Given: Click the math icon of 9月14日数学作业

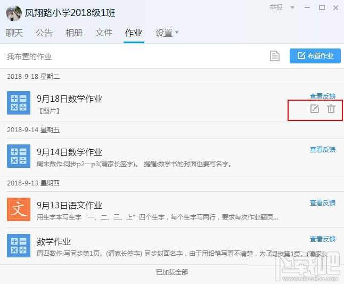Looking at the screenshot, I should tap(19, 156).
